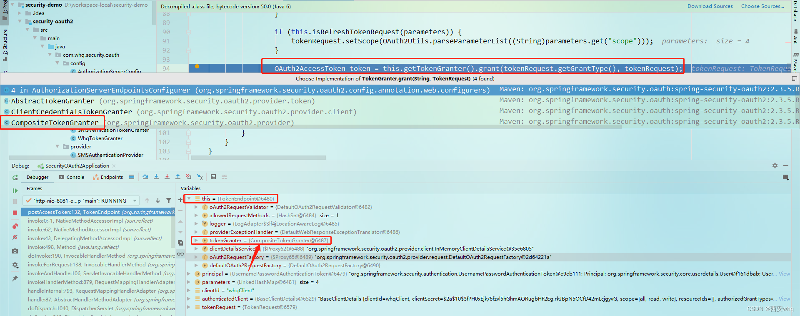Expand tokenRequest variable node
The width and height of the screenshot is (800, 316).
tap(189, 307)
